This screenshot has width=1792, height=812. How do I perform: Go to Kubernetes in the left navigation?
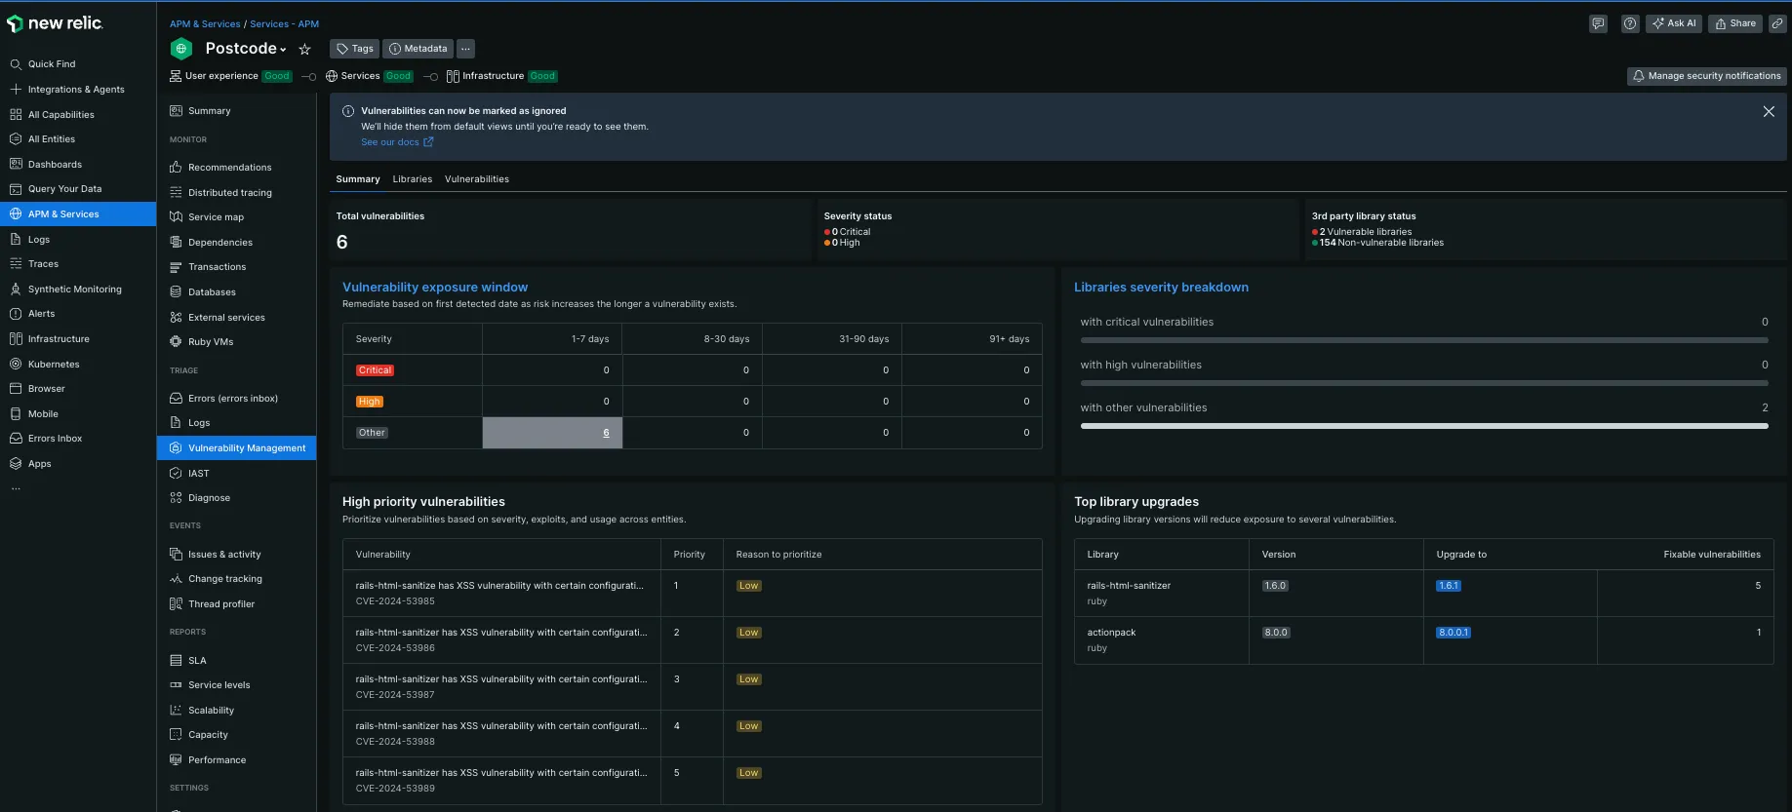click(54, 365)
